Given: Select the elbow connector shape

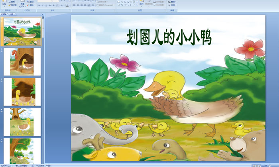Looking at the screenshot, I should 124,2.
